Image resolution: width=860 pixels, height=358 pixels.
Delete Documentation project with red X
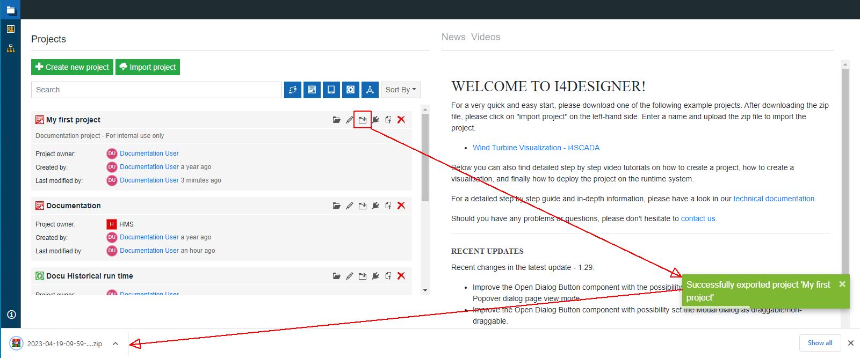(401, 206)
